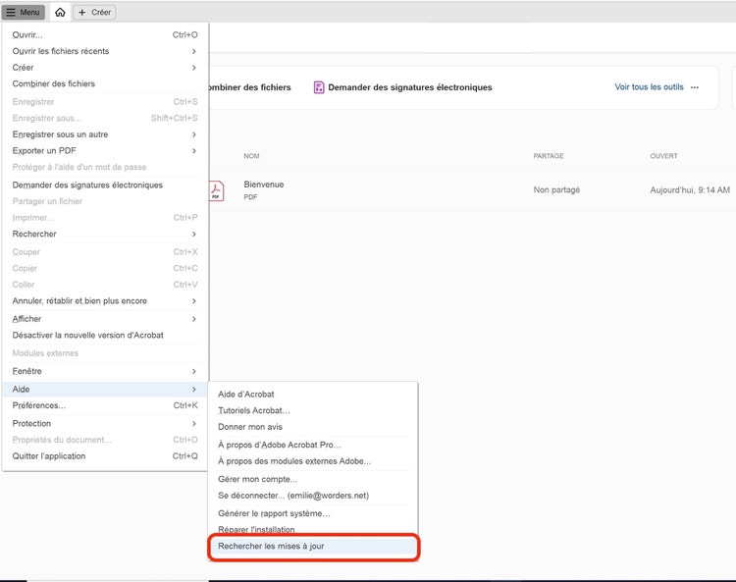
Task: Click the three-dots more tools icon
Action: point(695,87)
